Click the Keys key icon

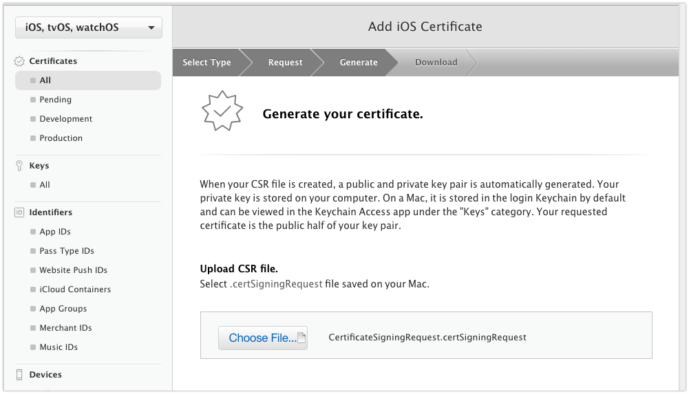pos(19,166)
